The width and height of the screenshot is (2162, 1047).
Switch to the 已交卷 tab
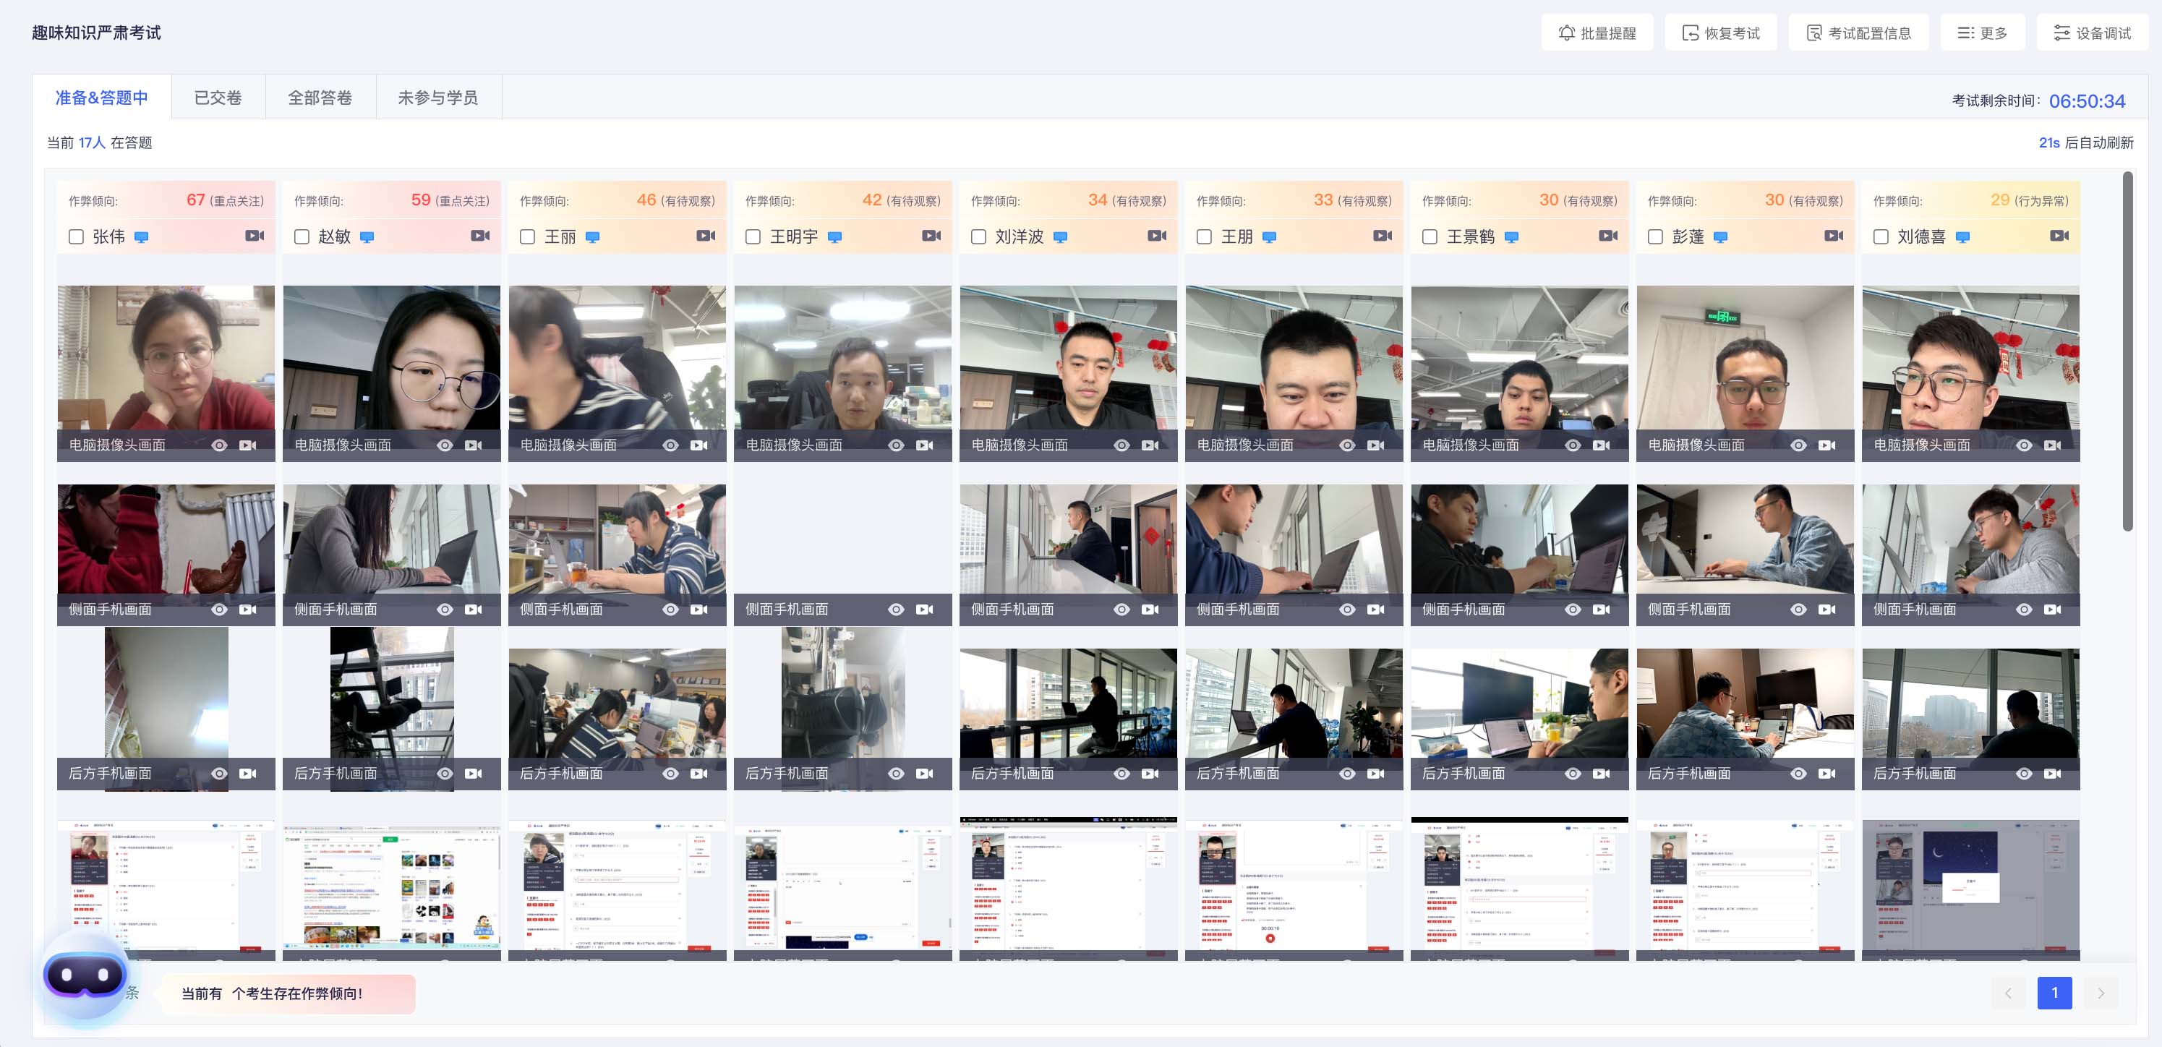click(x=218, y=98)
